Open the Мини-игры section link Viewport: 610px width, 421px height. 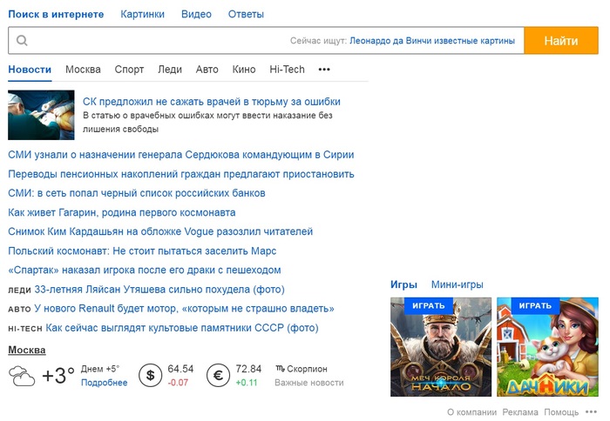[x=457, y=284]
